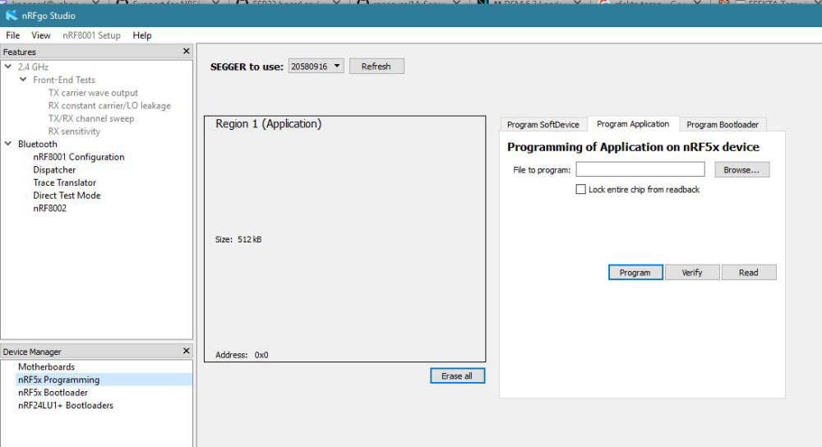Select Direct Test Mode in Features
The width and height of the screenshot is (822, 447).
67,196
